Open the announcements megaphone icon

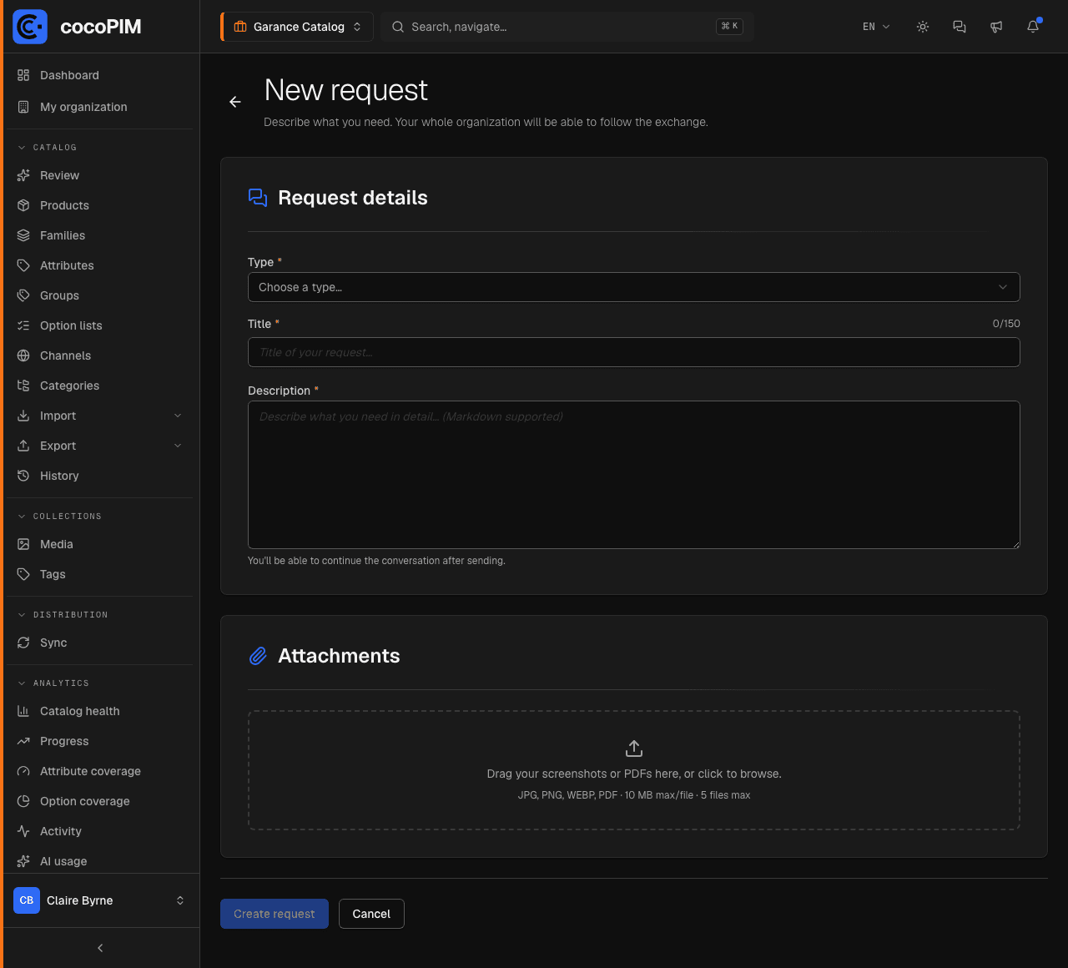tap(996, 27)
